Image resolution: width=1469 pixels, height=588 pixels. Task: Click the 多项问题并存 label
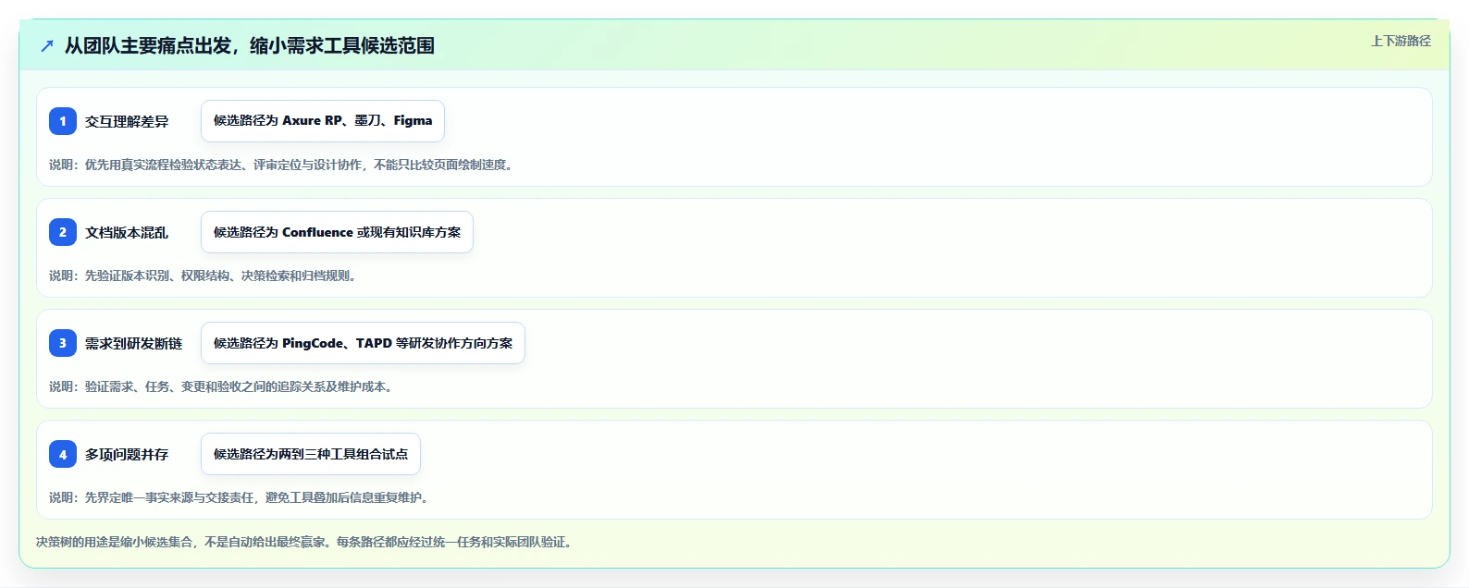(x=127, y=454)
